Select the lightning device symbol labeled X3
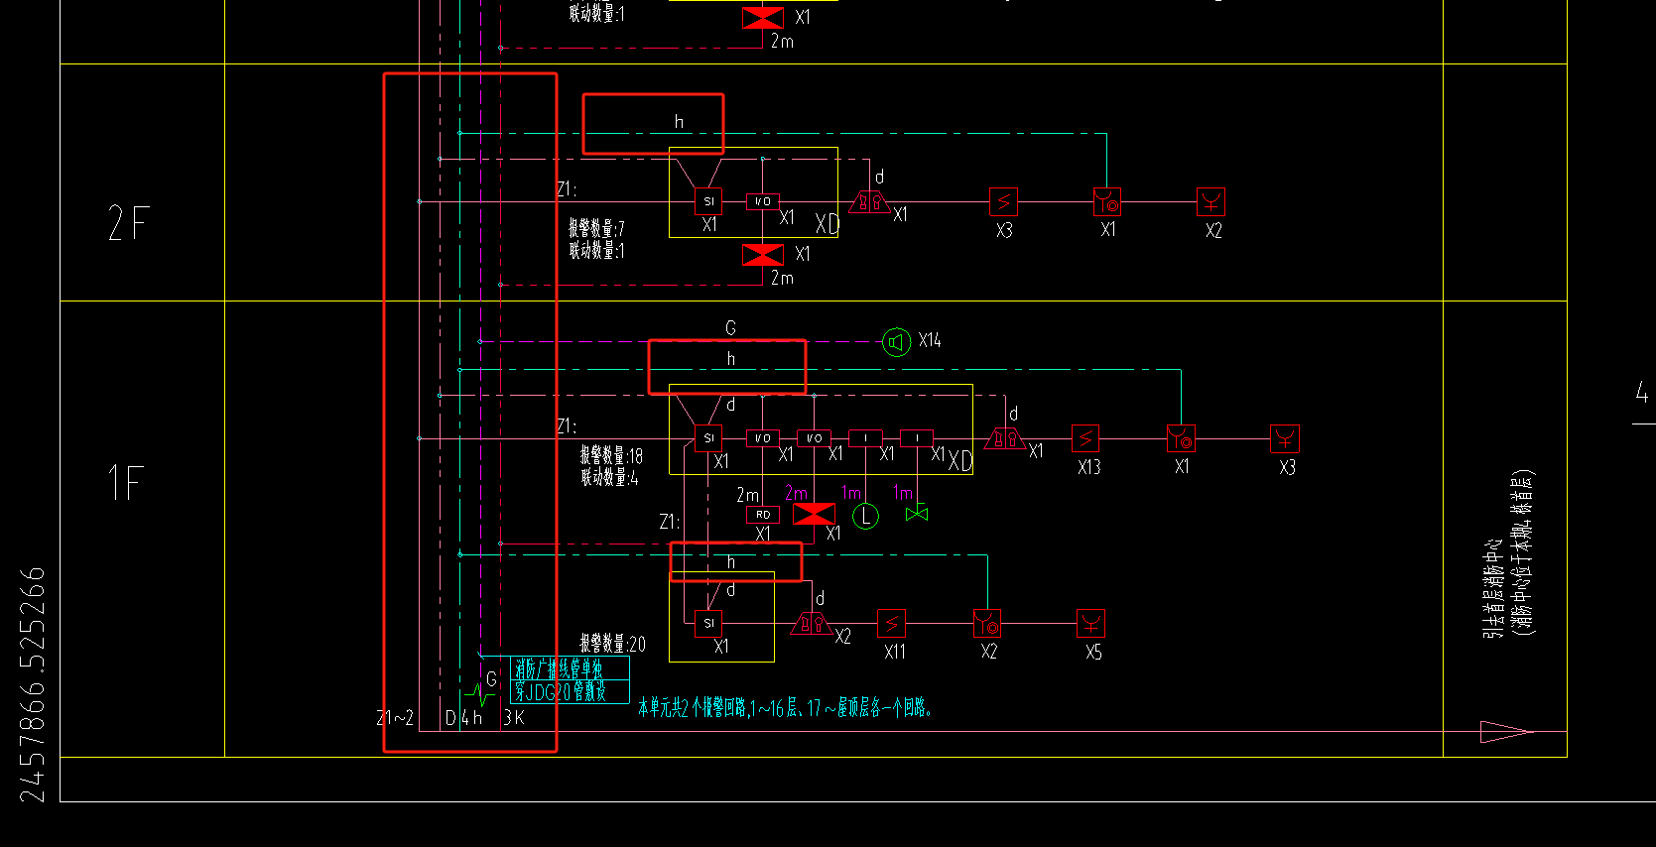Viewport: 1656px width, 847px height. (x=1004, y=202)
